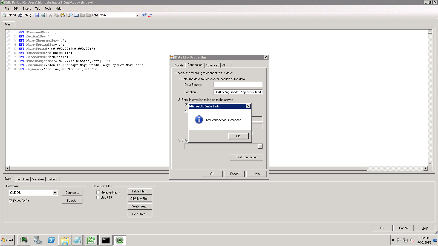Click the QlikView File... button
Screen dimensions: 438x246
(140, 199)
